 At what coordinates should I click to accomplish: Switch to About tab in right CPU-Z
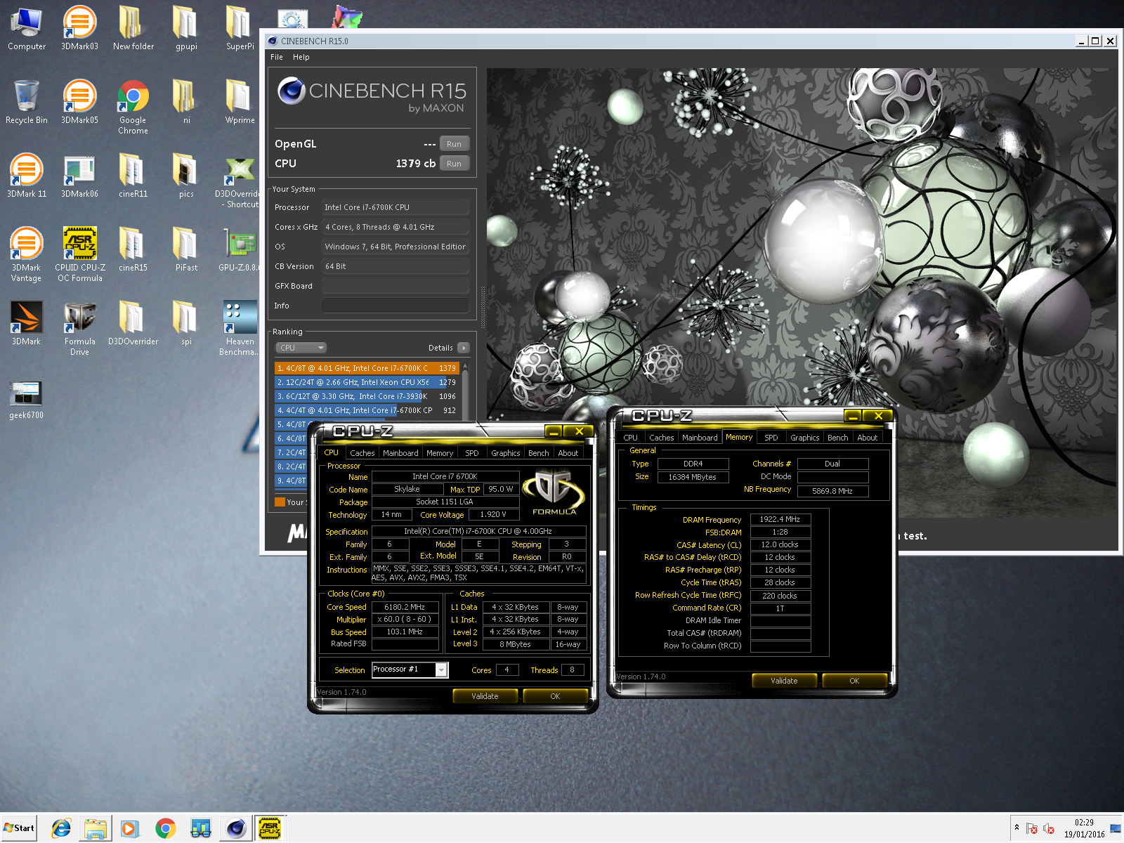(868, 438)
